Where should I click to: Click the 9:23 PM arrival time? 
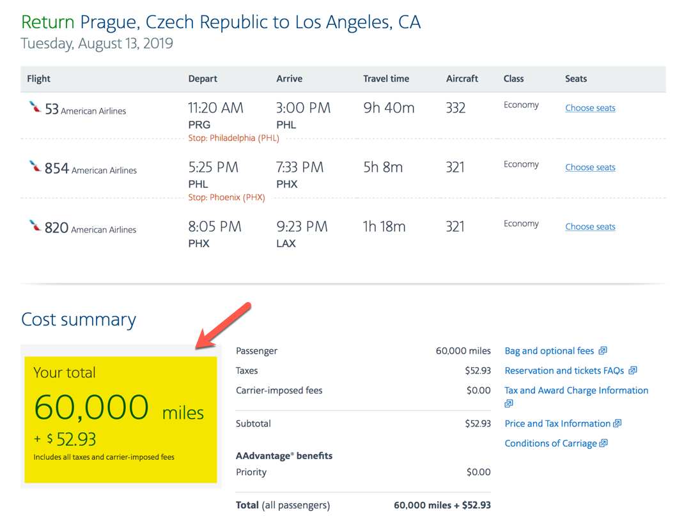302,227
